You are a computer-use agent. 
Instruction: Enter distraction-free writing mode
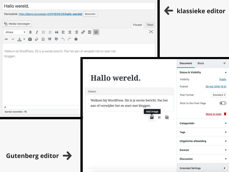[151, 32]
